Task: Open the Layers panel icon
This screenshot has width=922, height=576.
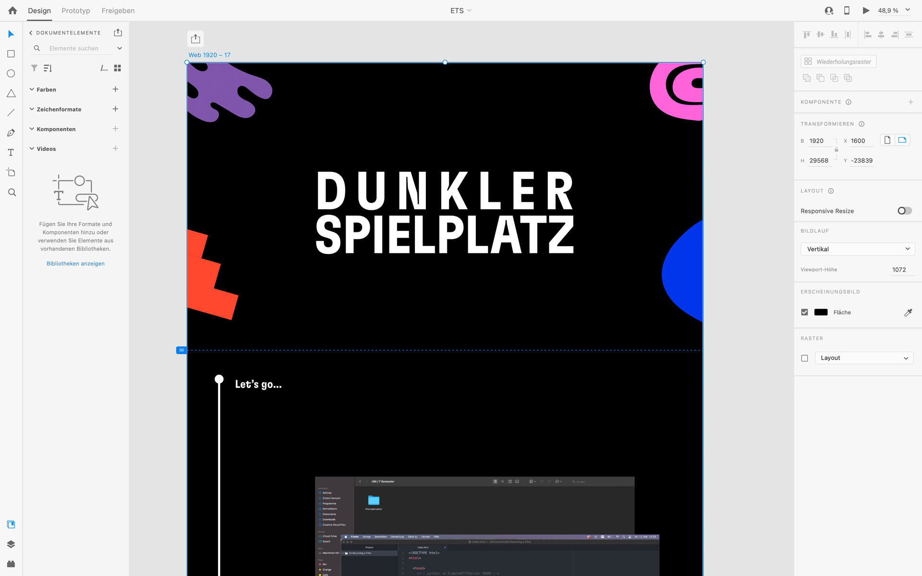Action: [x=11, y=544]
